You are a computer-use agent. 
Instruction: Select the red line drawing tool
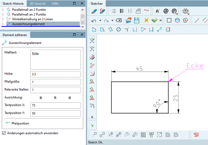point(197,20)
